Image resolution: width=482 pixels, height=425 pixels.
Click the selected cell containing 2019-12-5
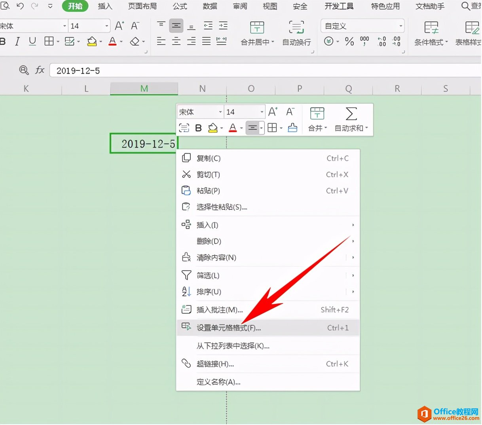pyautogui.click(x=144, y=143)
